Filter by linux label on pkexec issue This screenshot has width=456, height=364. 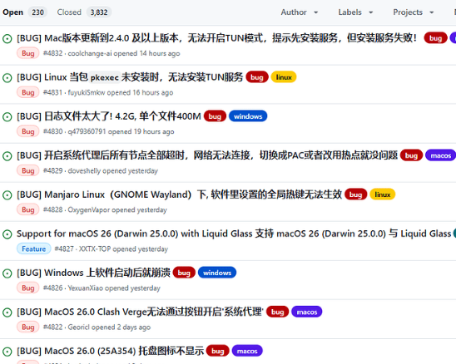click(284, 77)
